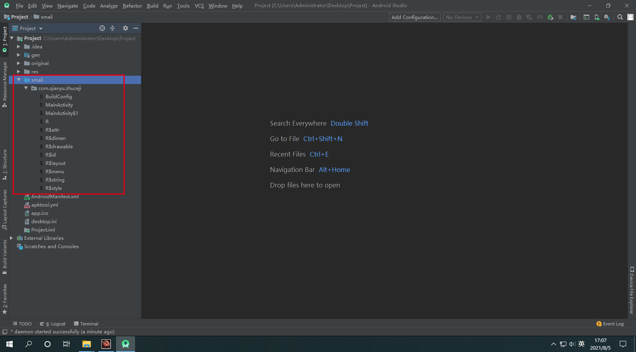Image resolution: width=636 pixels, height=352 pixels.
Task: Open Project Structure icon in toolbar
Action: (x=573, y=17)
